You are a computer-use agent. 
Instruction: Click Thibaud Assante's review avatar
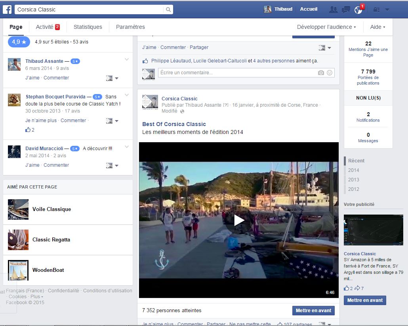coord(14,64)
